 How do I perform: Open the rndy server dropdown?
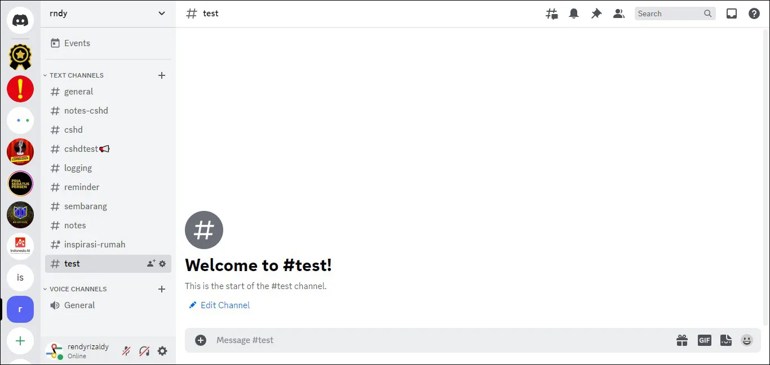pos(107,13)
